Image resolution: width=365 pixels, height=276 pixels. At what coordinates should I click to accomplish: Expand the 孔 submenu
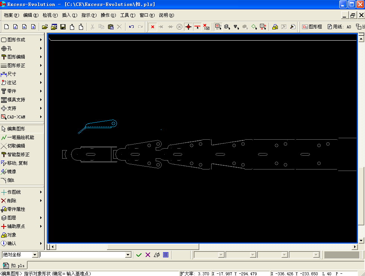pyautogui.click(x=22, y=48)
